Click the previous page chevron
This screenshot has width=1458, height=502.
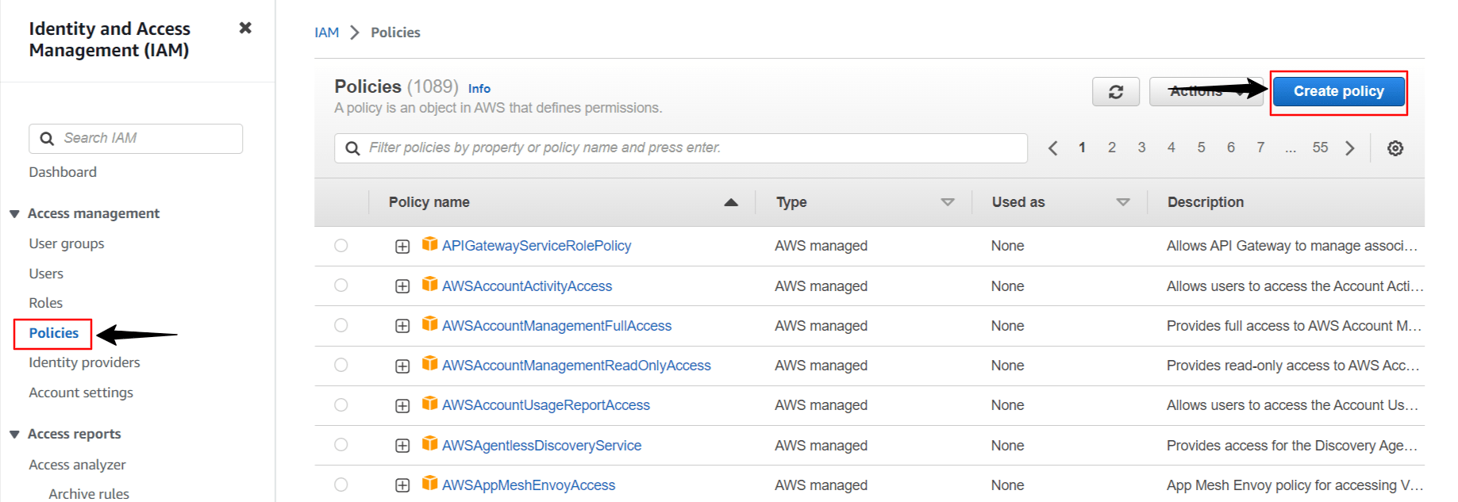click(1053, 148)
